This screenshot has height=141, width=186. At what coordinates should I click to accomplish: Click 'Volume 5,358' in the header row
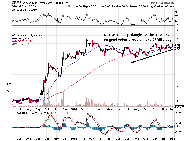(136, 6)
